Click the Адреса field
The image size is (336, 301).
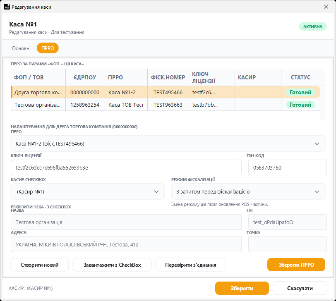point(126,244)
